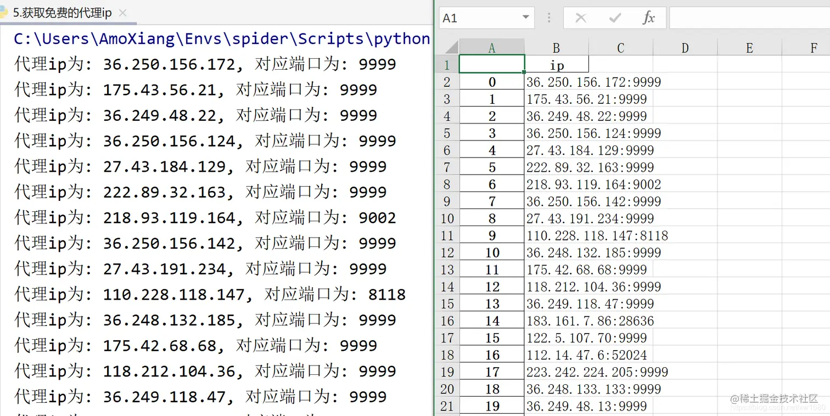The height and width of the screenshot is (416, 830).
Task: Click Excel cell '36.249.48.13:9999'
Action: tap(587, 406)
